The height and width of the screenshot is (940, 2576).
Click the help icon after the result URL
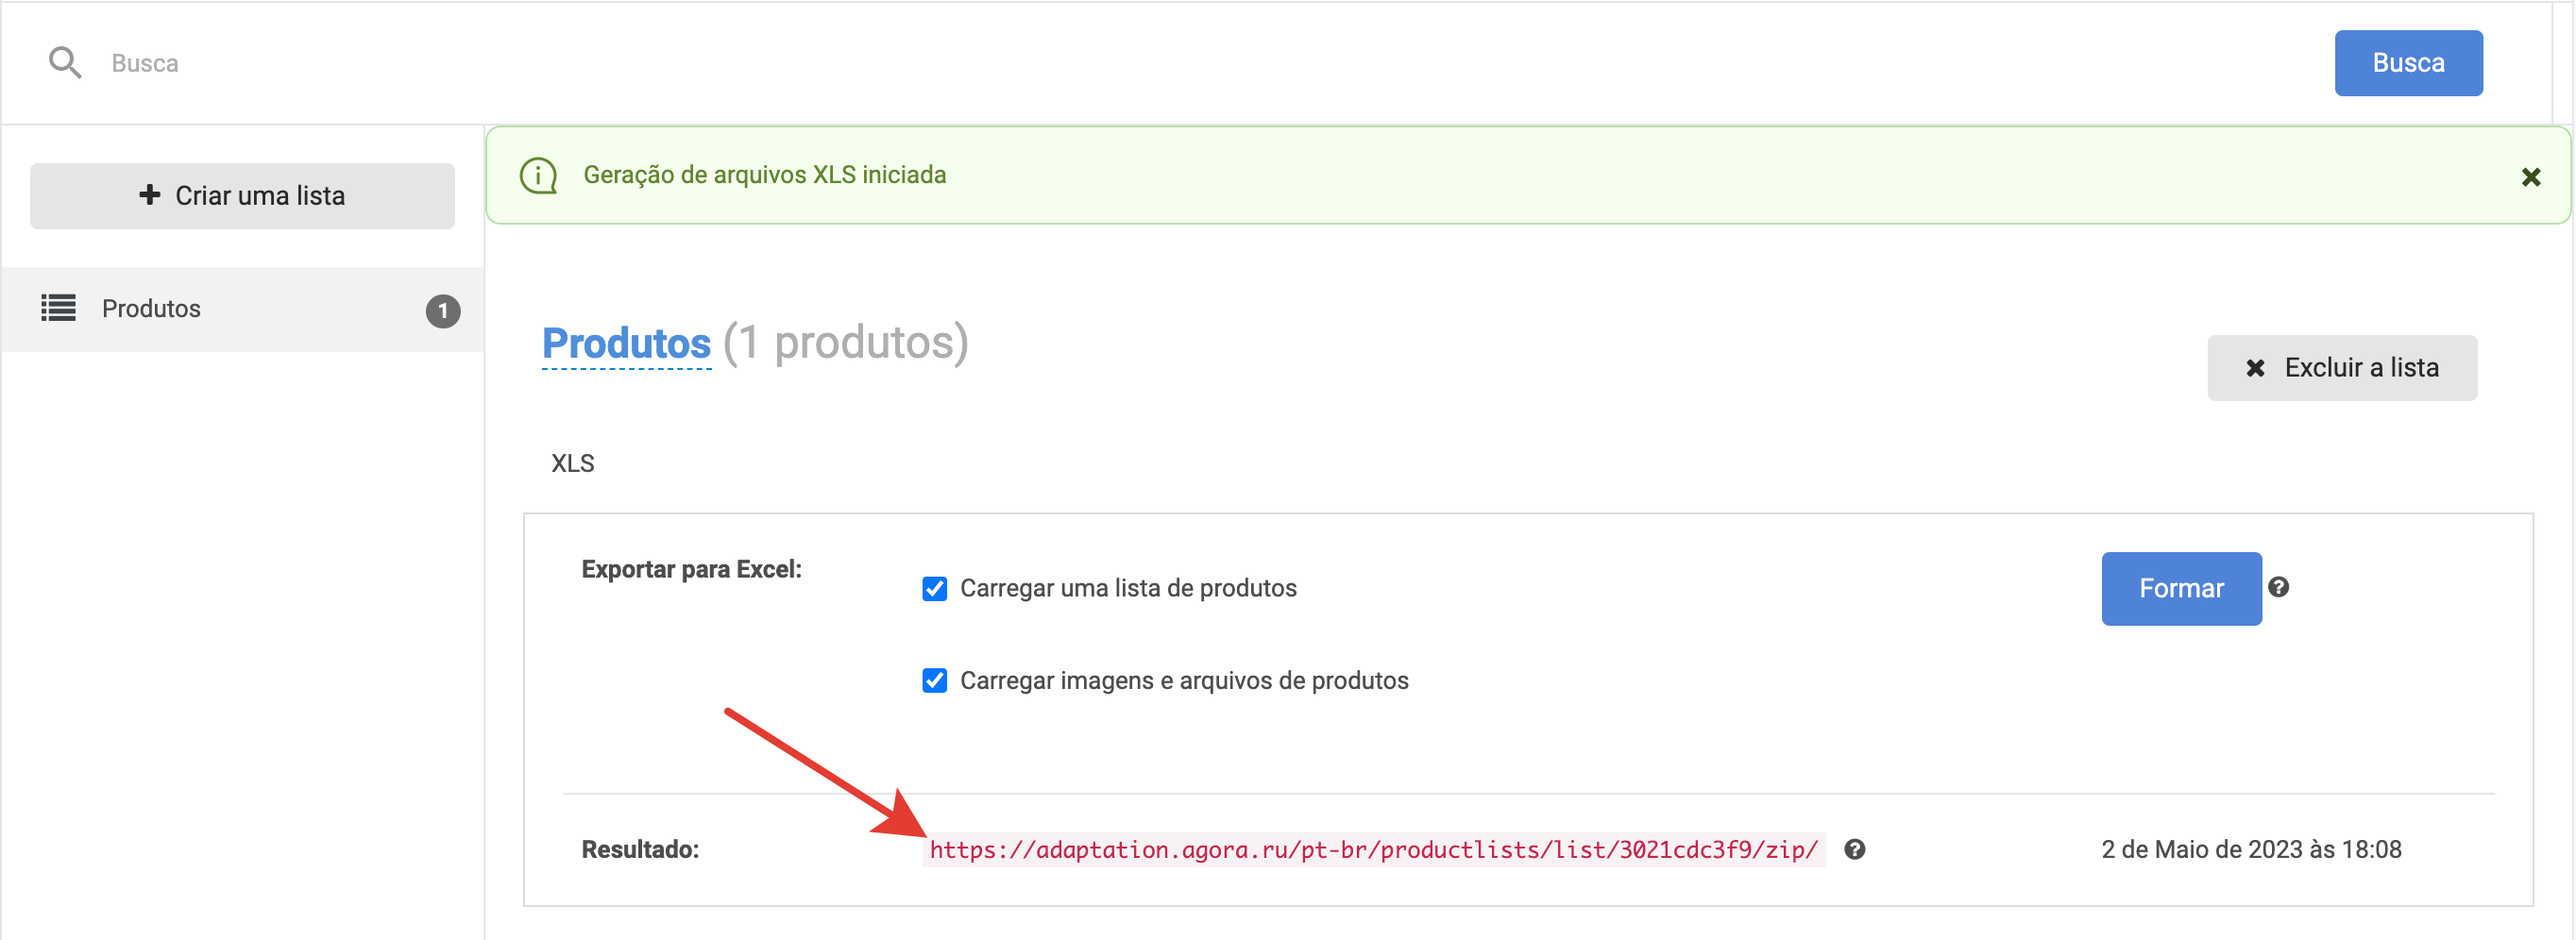(x=1854, y=849)
